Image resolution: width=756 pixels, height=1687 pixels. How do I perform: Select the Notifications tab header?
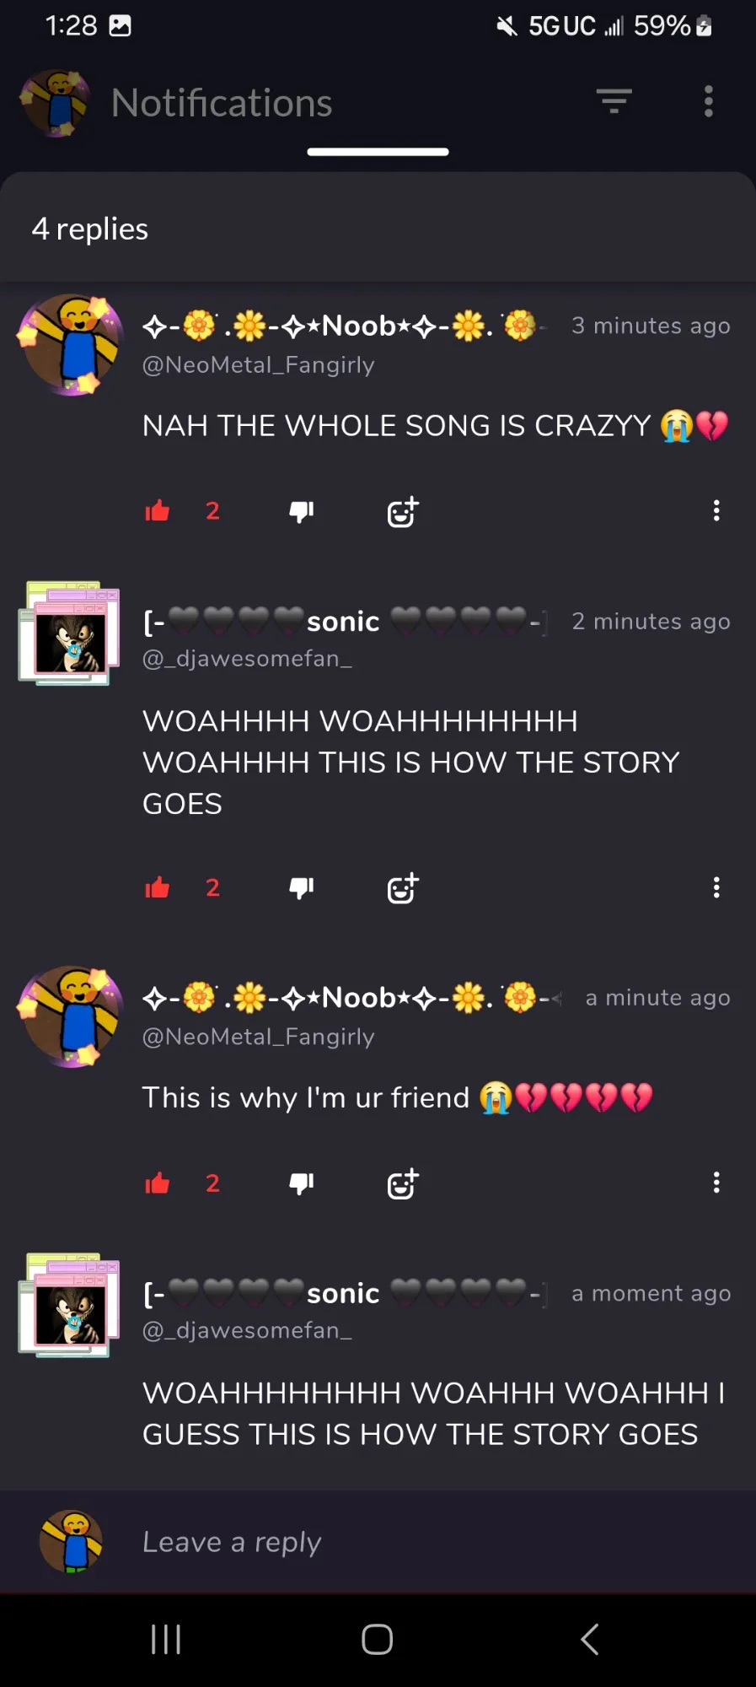pos(222,103)
